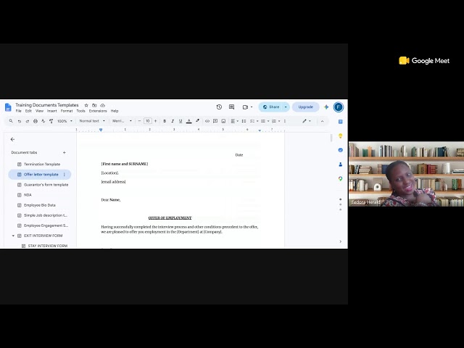Open the File menu

point(18,111)
